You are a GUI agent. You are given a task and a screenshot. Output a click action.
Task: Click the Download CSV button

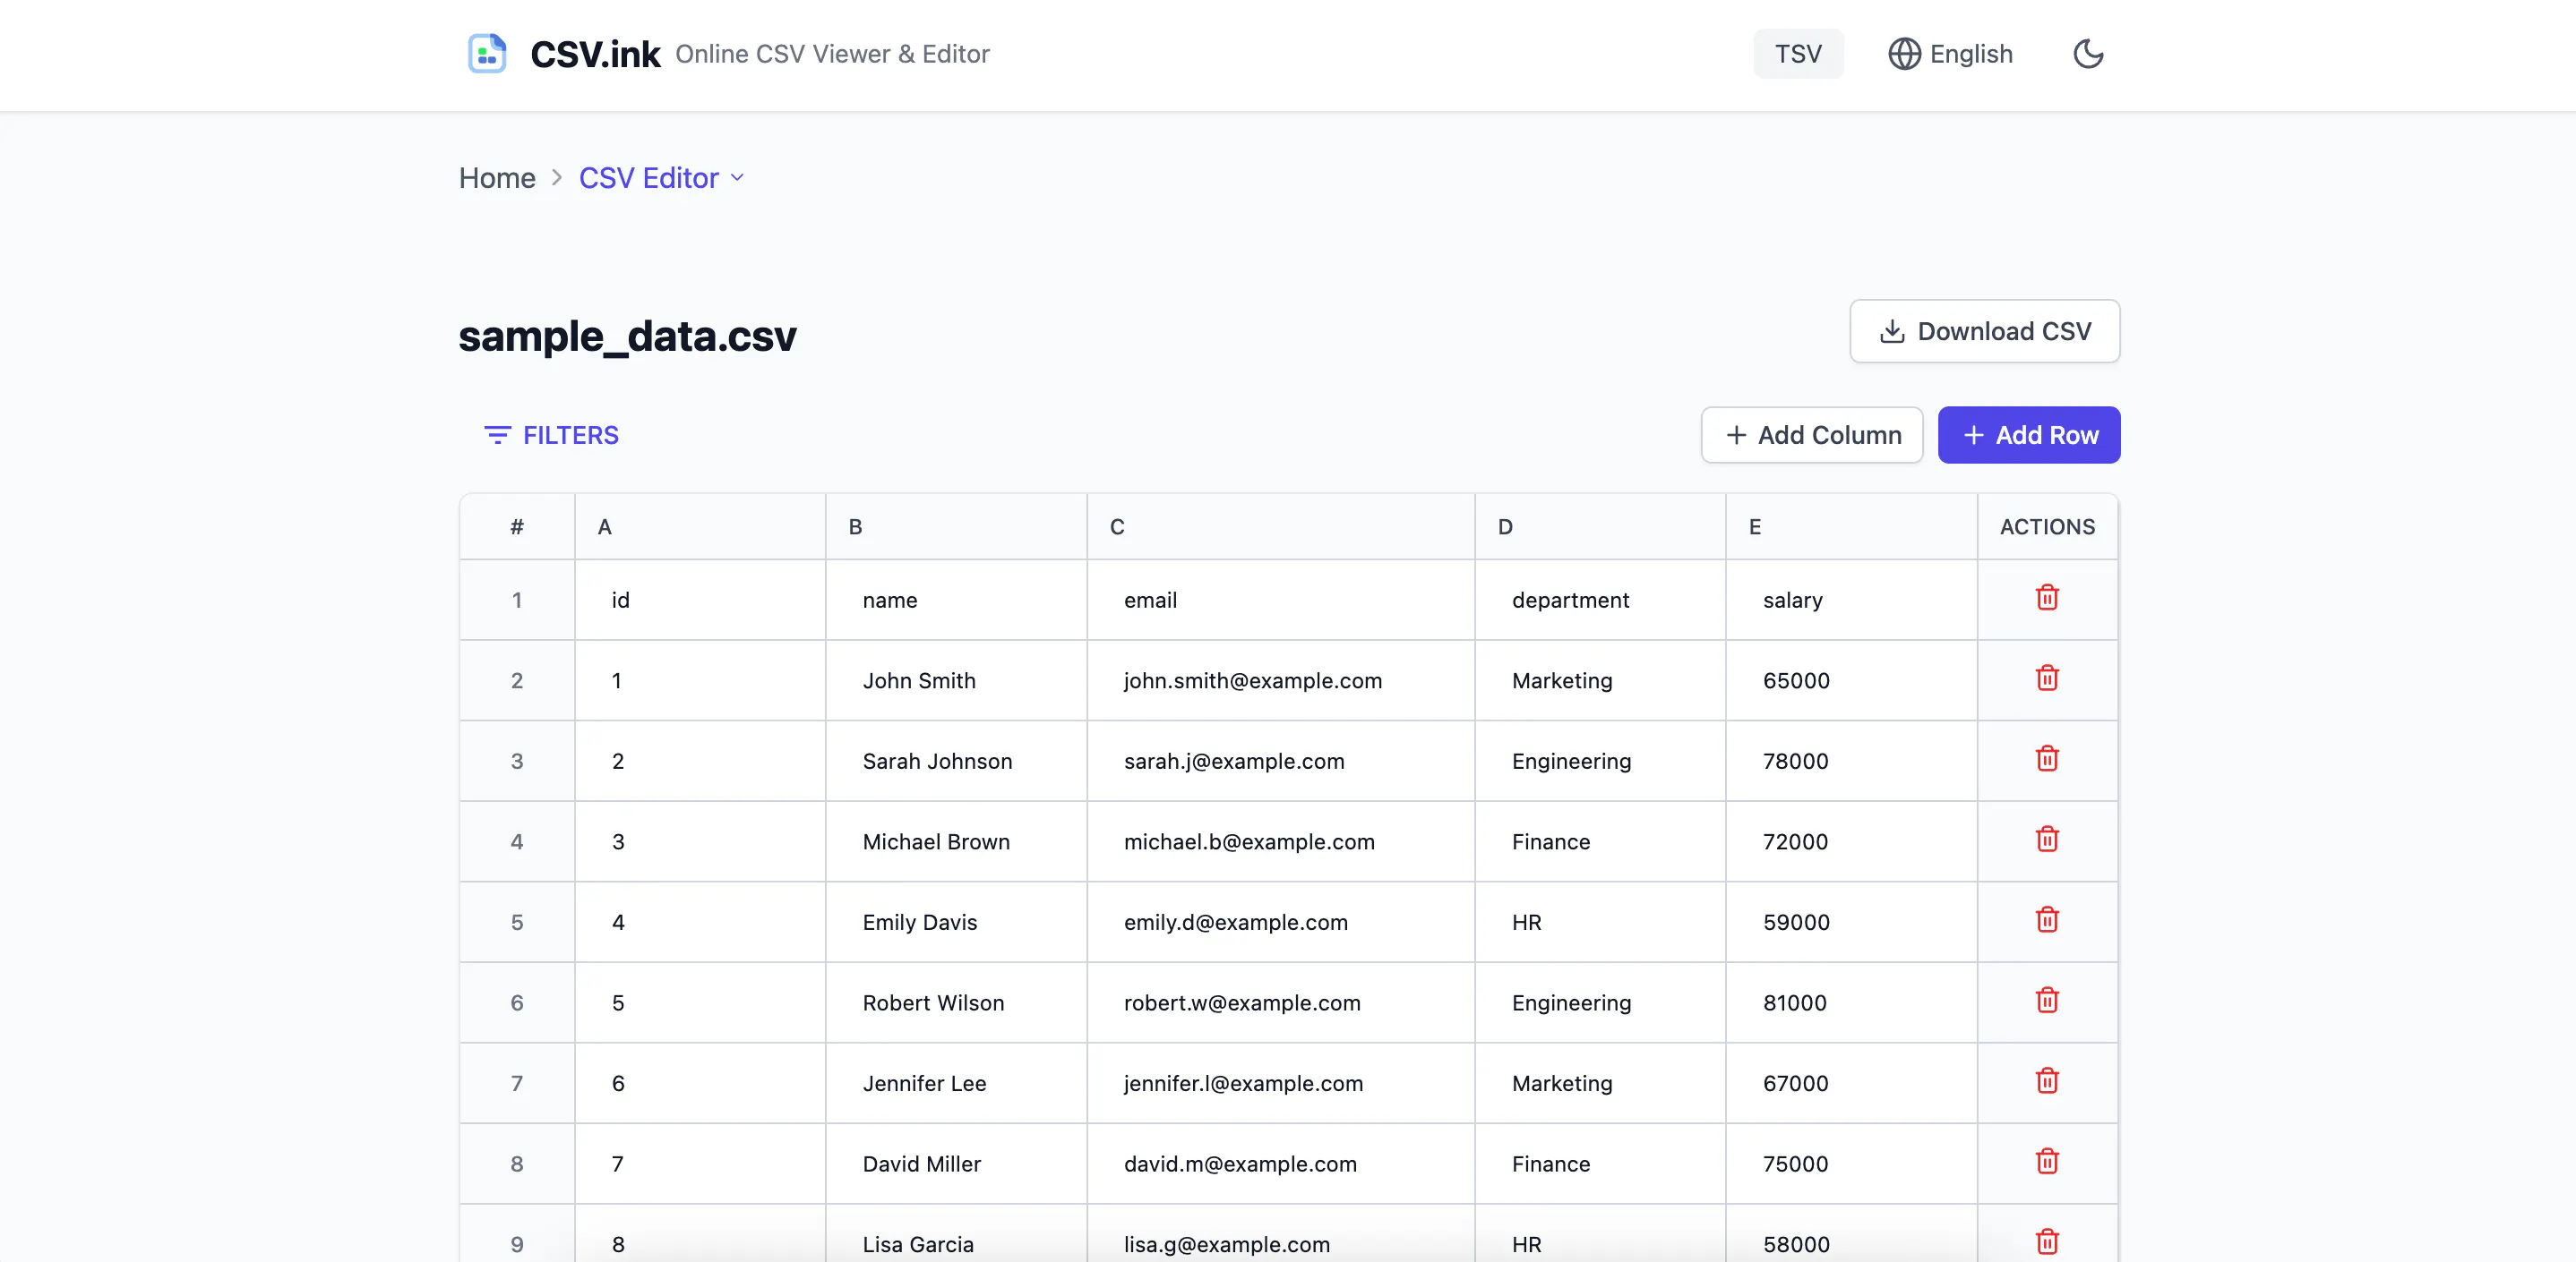(1984, 331)
